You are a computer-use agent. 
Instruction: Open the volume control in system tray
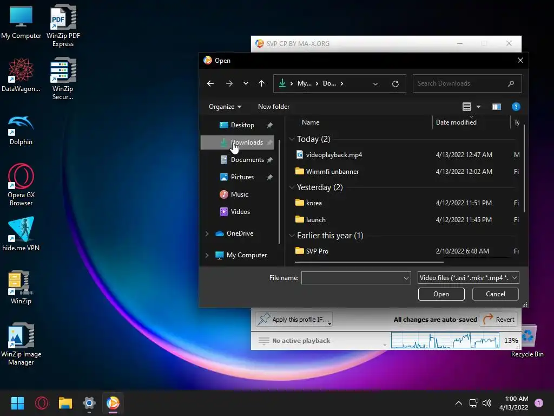(x=487, y=403)
